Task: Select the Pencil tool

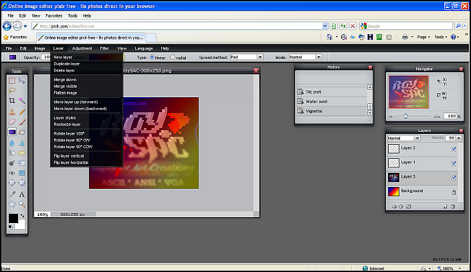Action: (x=22, y=112)
